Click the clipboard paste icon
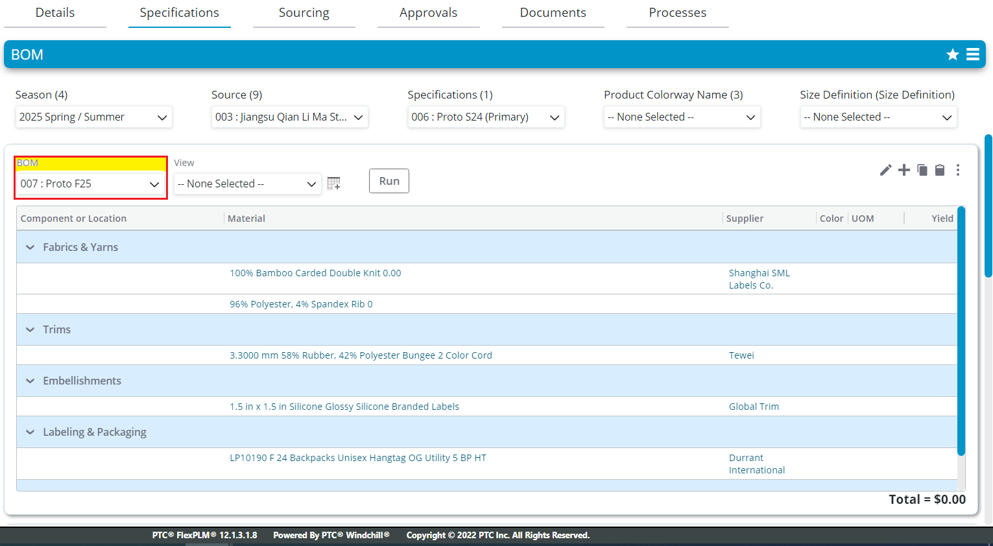 (x=940, y=170)
